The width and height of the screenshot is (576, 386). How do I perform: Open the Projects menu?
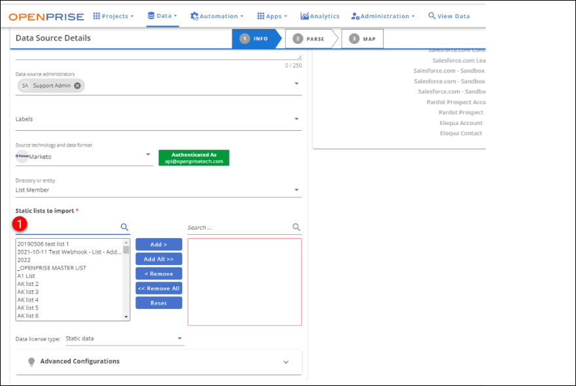[x=113, y=16]
